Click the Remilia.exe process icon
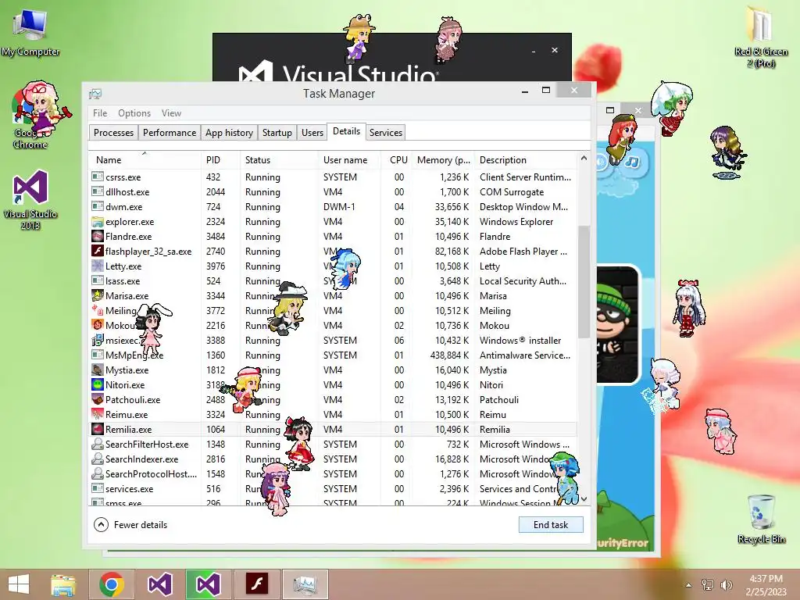The width and height of the screenshot is (800, 600). click(98, 429)
